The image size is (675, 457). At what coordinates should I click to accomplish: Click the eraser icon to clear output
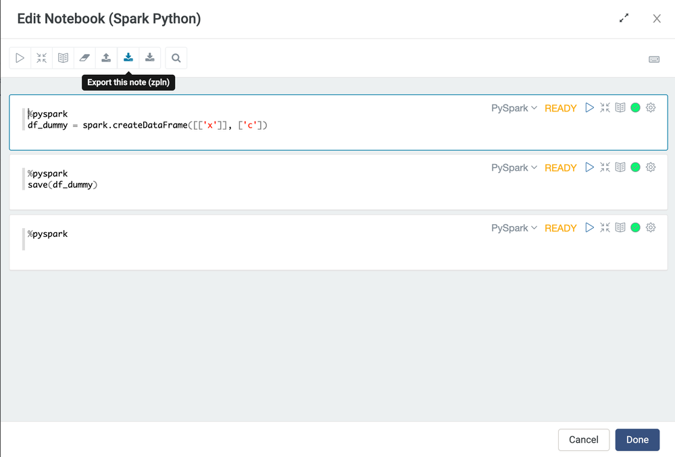pos(84,58)
